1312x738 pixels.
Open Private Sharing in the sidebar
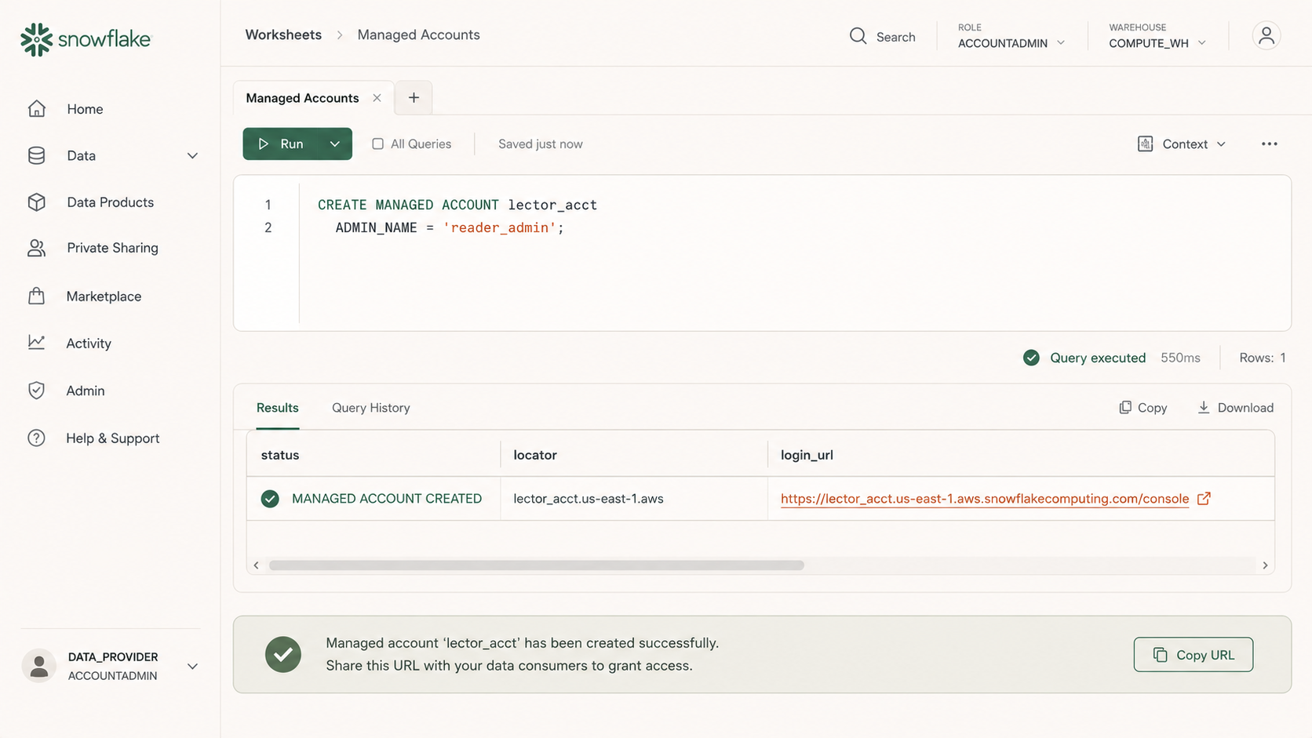[x=112, y=248]
